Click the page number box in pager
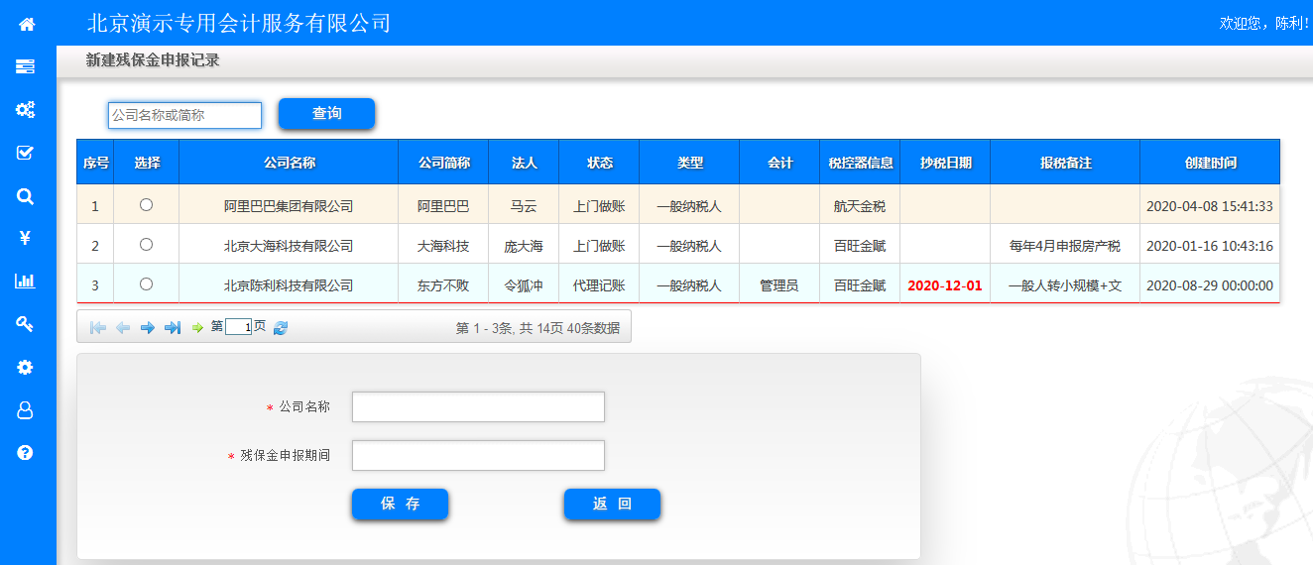The image size is (1313, 565). point(239,327)
